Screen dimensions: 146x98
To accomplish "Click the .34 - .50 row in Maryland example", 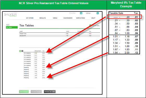I will coord(124,24).
